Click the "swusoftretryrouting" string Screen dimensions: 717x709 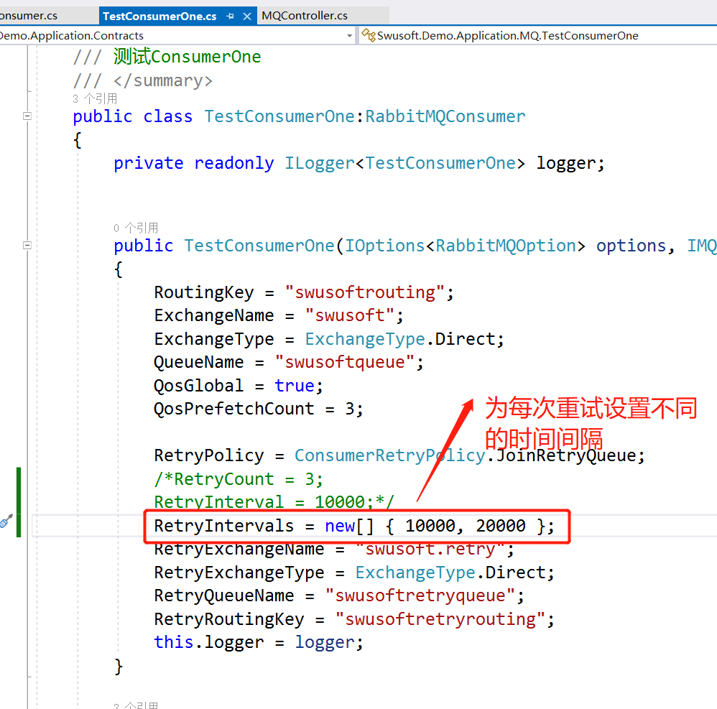(440, 619)
